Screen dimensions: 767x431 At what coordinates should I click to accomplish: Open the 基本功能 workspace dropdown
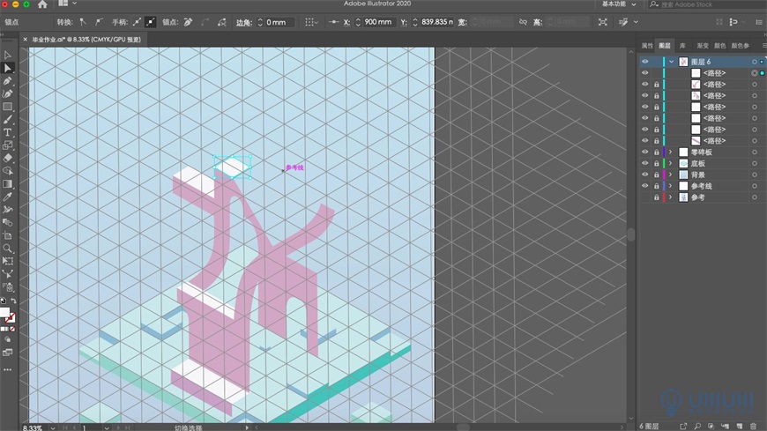point(619,4)
